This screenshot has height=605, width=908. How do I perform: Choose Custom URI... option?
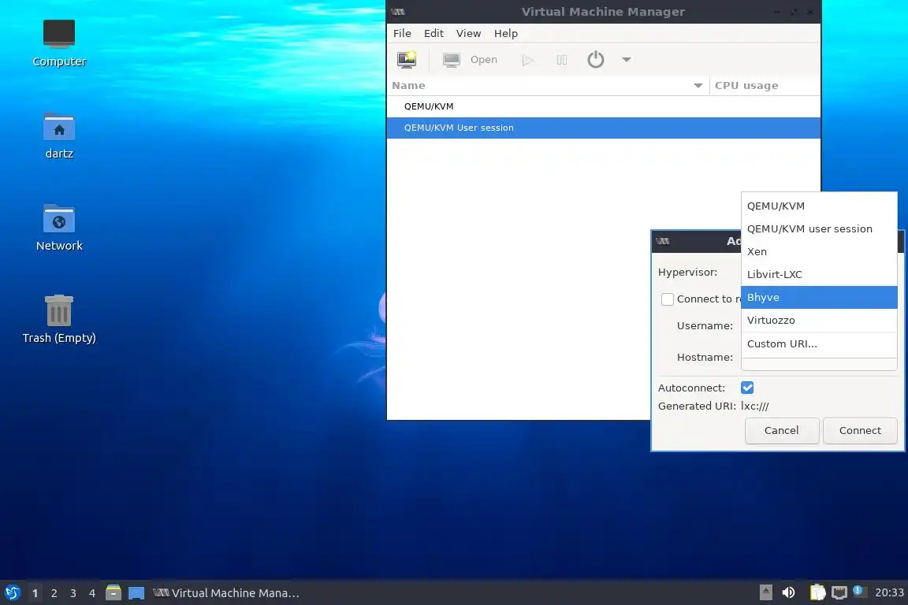pos(819,344)
